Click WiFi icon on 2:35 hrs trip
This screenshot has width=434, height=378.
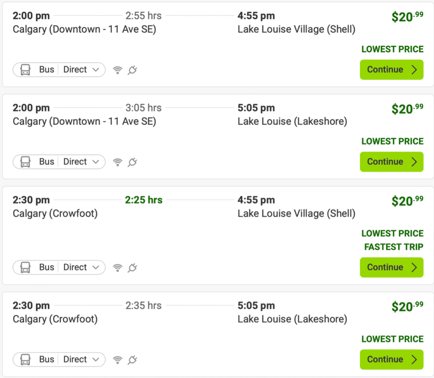tap(118, 360)
